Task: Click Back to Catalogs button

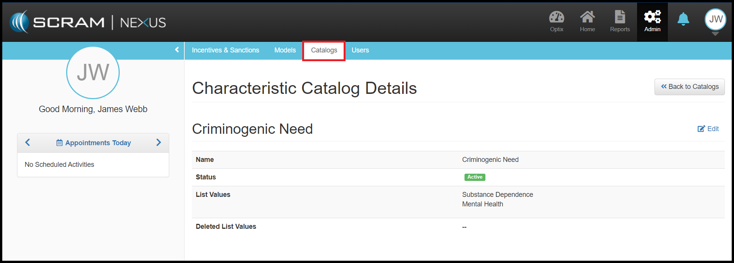Action: click(689, 87)
